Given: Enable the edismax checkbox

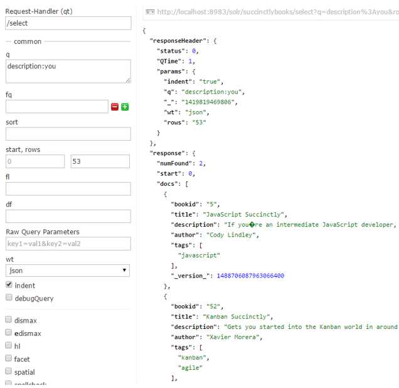Looking at the screenshot, I should (9, 332).
